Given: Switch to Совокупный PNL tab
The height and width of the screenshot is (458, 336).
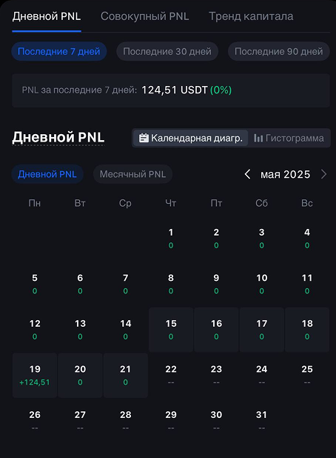Looking at the screenshot, I should 144,16.
